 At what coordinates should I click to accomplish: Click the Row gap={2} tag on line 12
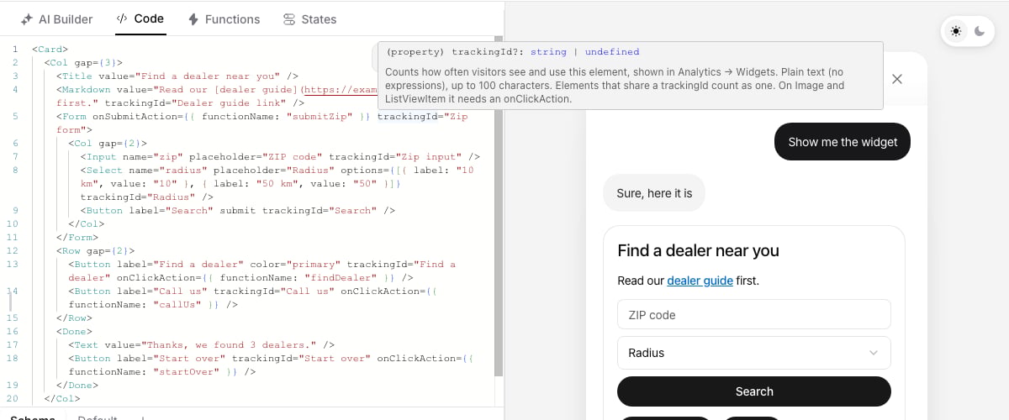pos(95,250)
